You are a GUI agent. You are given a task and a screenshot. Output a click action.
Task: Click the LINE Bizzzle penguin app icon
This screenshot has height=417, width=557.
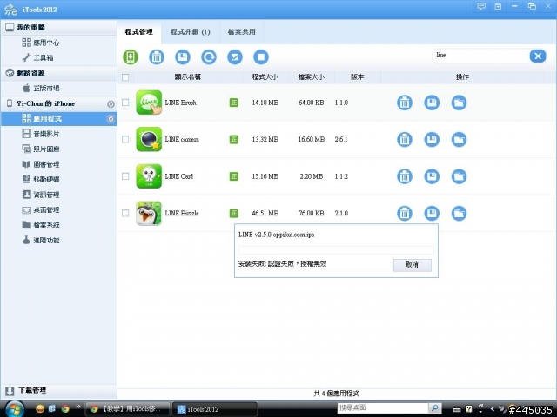tap(149, 213)
